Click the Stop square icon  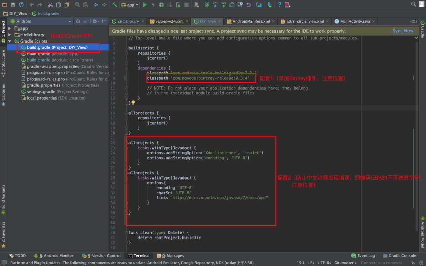(x=187, y=5)
